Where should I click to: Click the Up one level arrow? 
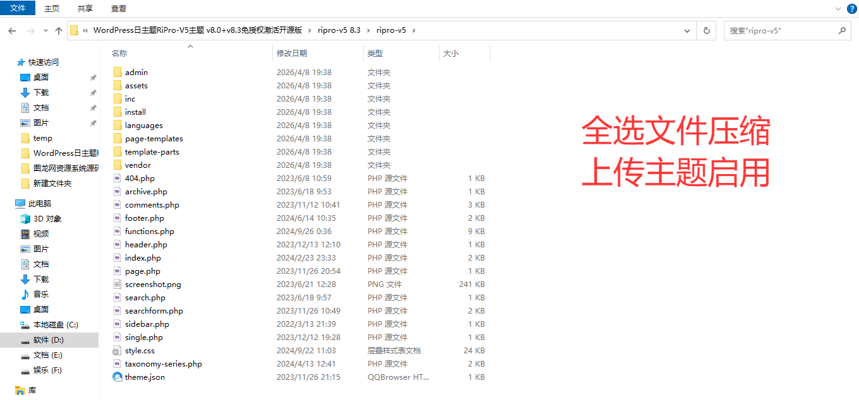pos(59,30)
